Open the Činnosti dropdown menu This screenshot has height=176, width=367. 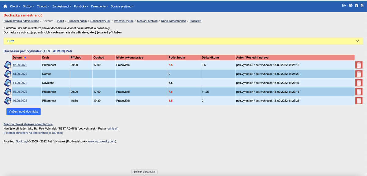(x=43, y=6)
